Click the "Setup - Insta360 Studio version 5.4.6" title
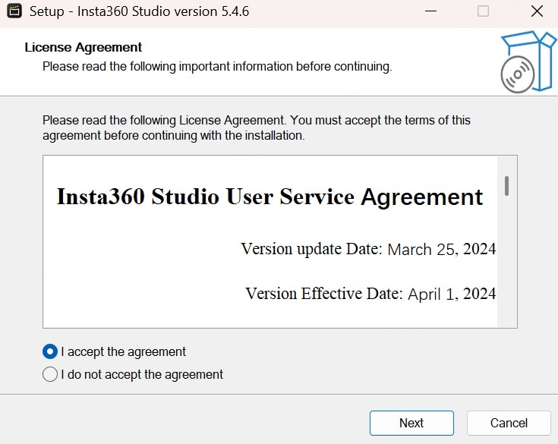The height and width of the screenshot is (444, 558). [x=139, y=11]
